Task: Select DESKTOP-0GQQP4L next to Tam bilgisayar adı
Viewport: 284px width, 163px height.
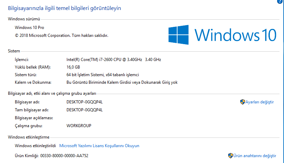Action: 84,110
